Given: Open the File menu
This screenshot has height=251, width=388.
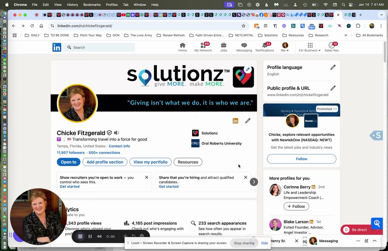Looking at the screenshot, I should pyautogui.click(x=35, y=5).
